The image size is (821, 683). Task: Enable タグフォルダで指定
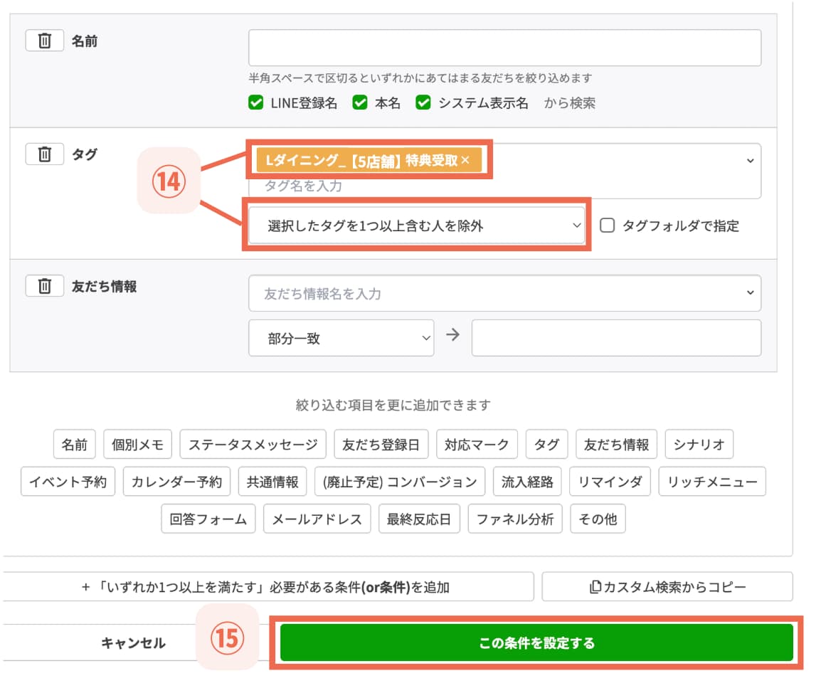tap(608, 226)
